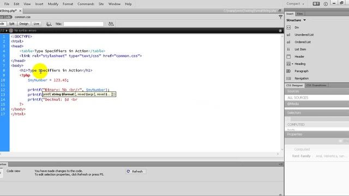Open the file management icon dropdown
The image size is (349, 196).
point(111,24)
